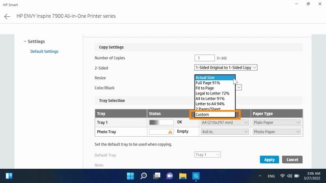Image resolution: width=326 pixels, height=183 pixels.
Task: Click the Empty status text
Action: point(182,131)
